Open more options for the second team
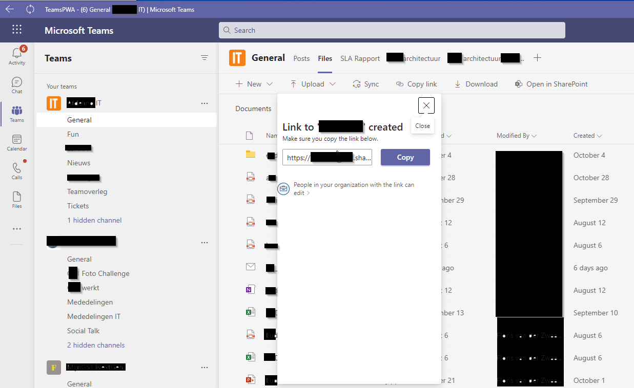The height and width of the screenshot is (388, 634). point(204,243)
